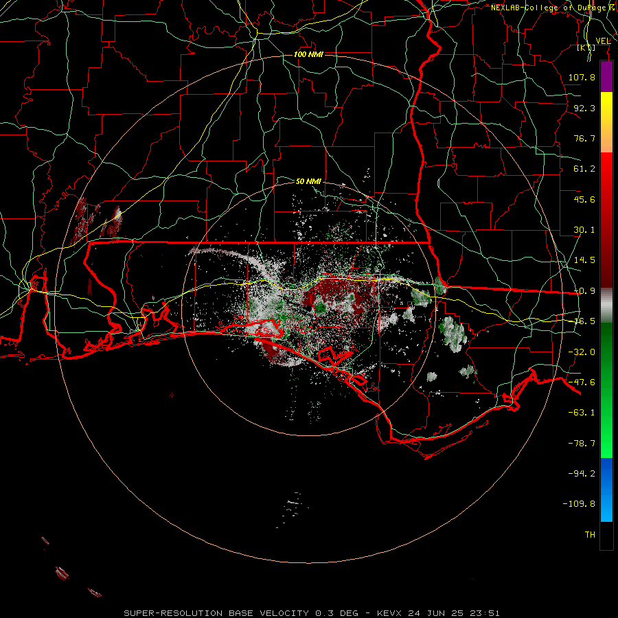The height and width of the screenshot is (618, 618).
Task: Select the -63.1 velocity scale value
Action: (x=582, y=413)
